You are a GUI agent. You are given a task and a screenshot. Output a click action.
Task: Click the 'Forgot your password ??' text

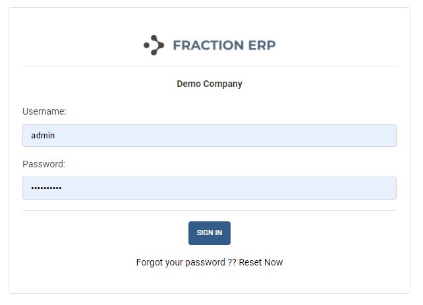click(x=186, y=262)
